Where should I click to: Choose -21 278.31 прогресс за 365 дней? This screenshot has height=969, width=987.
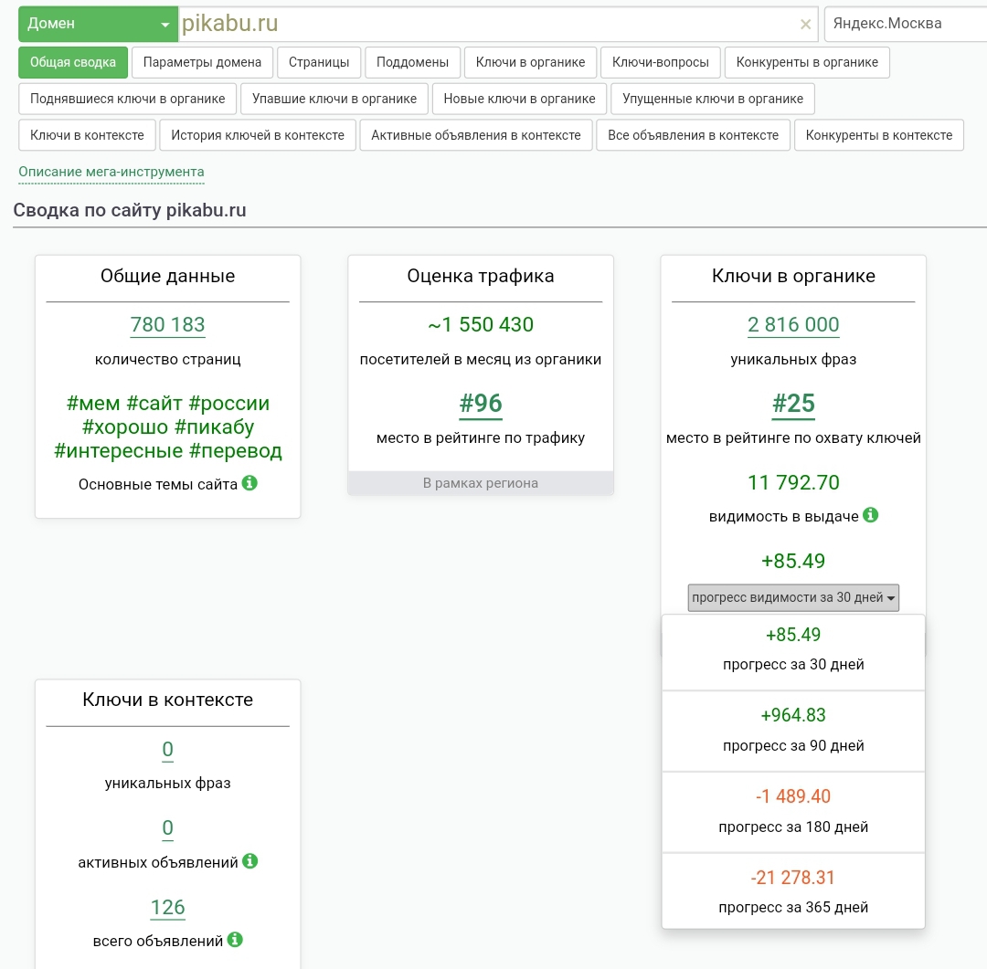tap(793, 892)
